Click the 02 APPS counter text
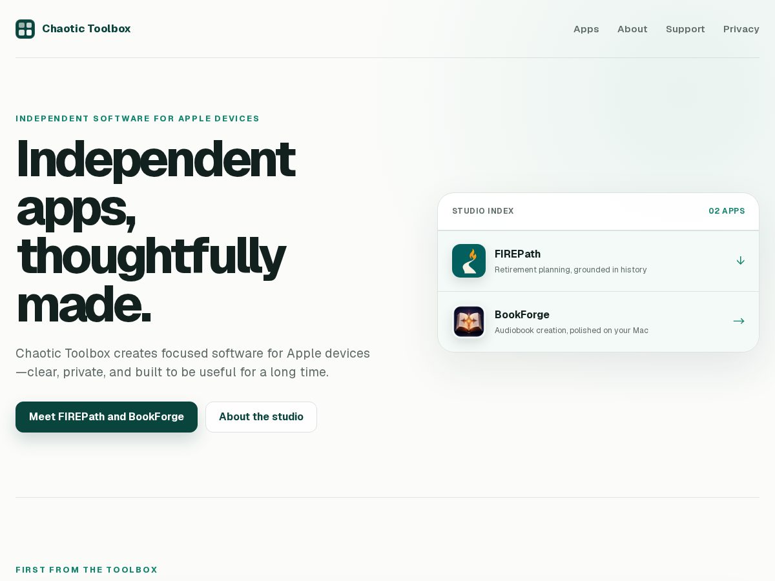This screenshot has height=581, width=775. click(727, 211)
